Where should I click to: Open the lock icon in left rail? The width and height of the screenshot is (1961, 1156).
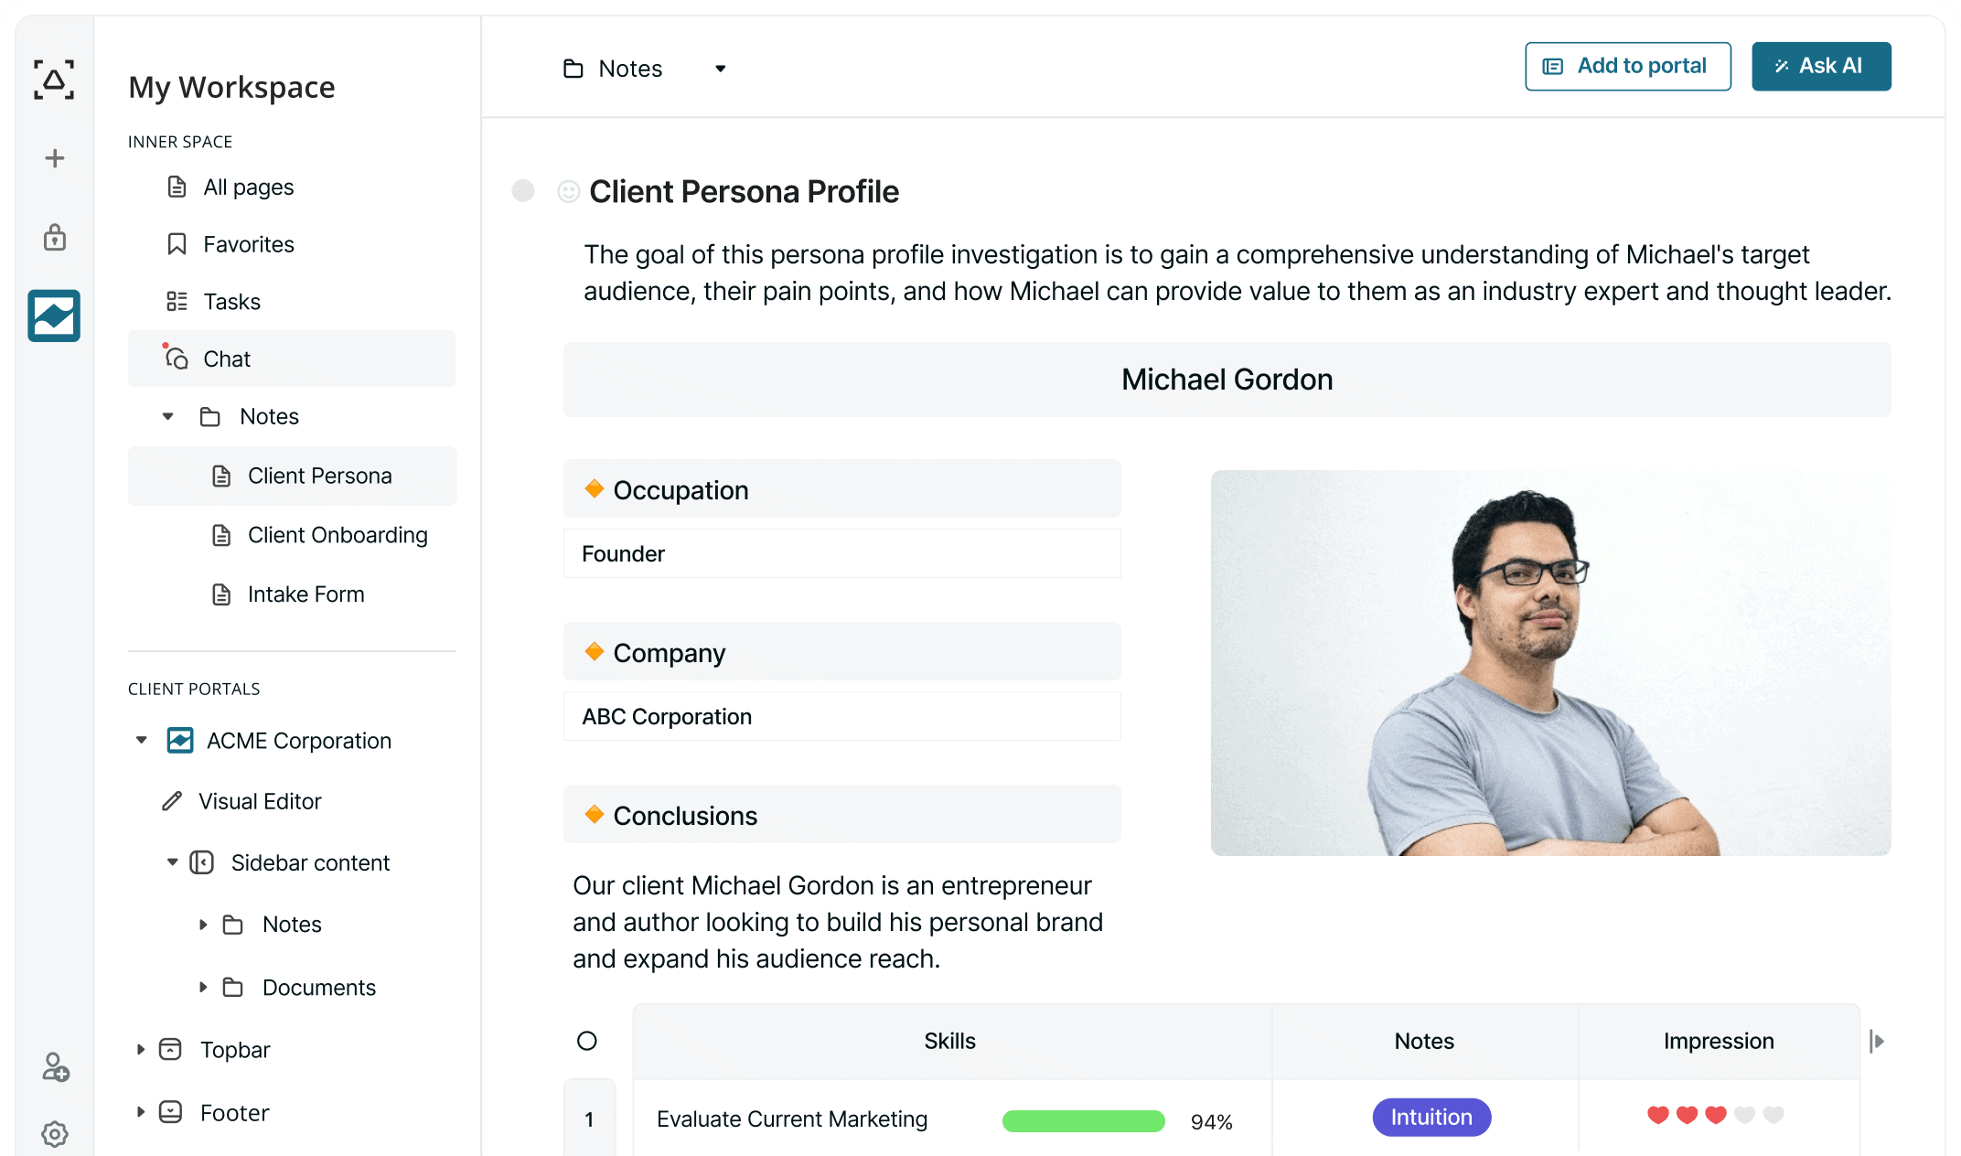click(55, 238)
